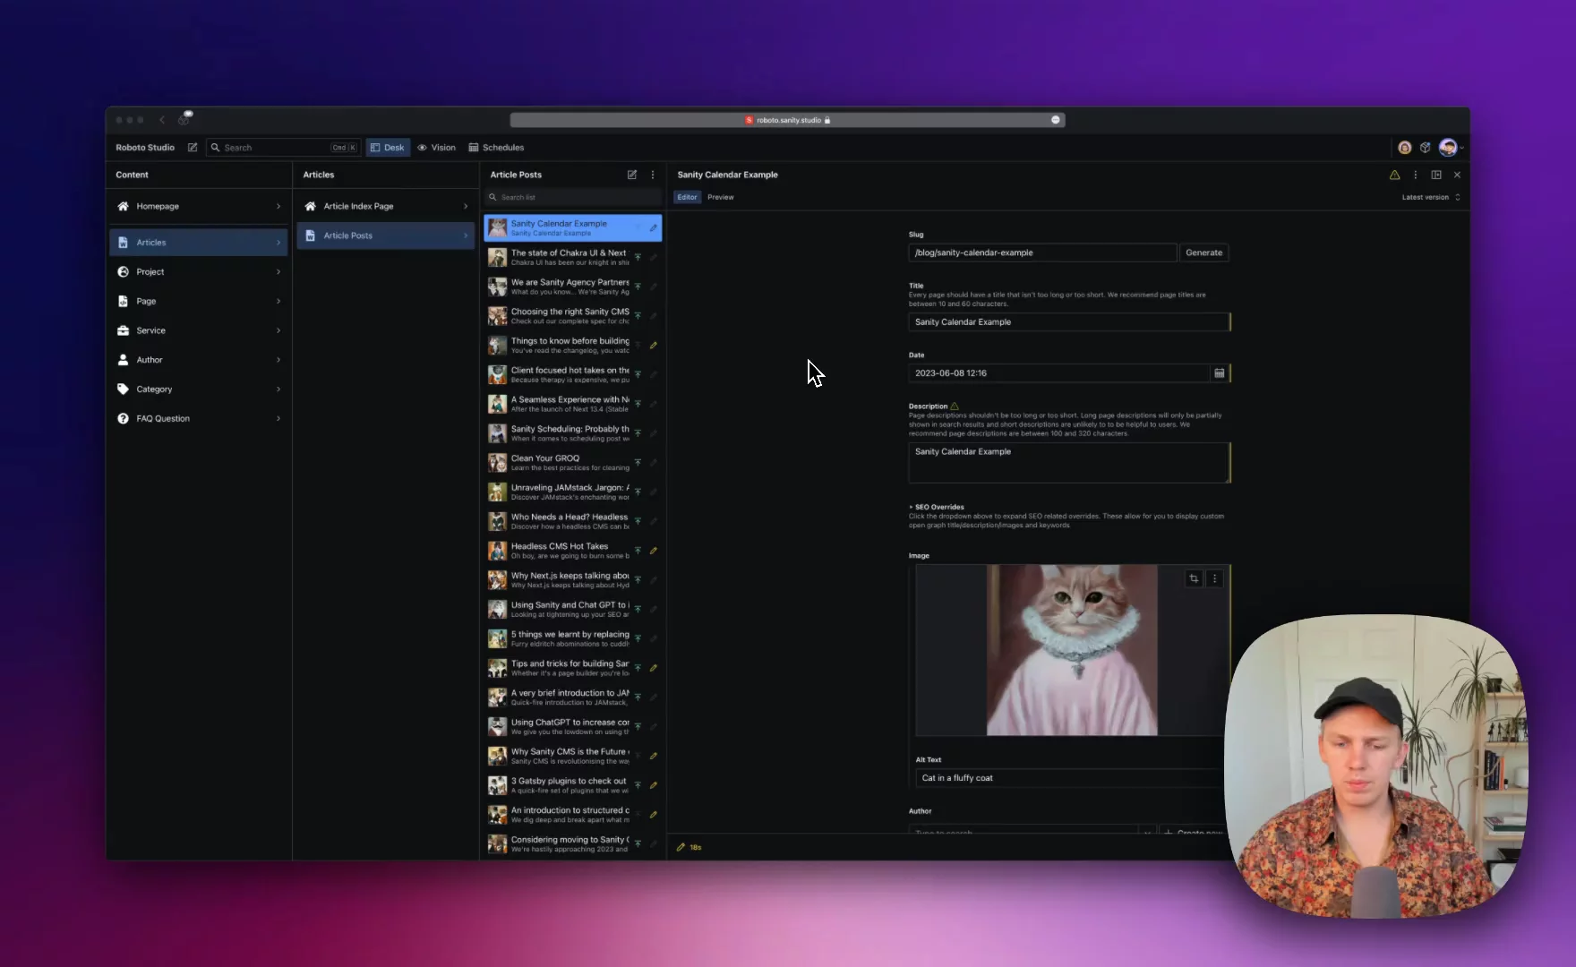1576x967 pixels.
Task: Click the Service briefcase icon
Action: [123, 330]
